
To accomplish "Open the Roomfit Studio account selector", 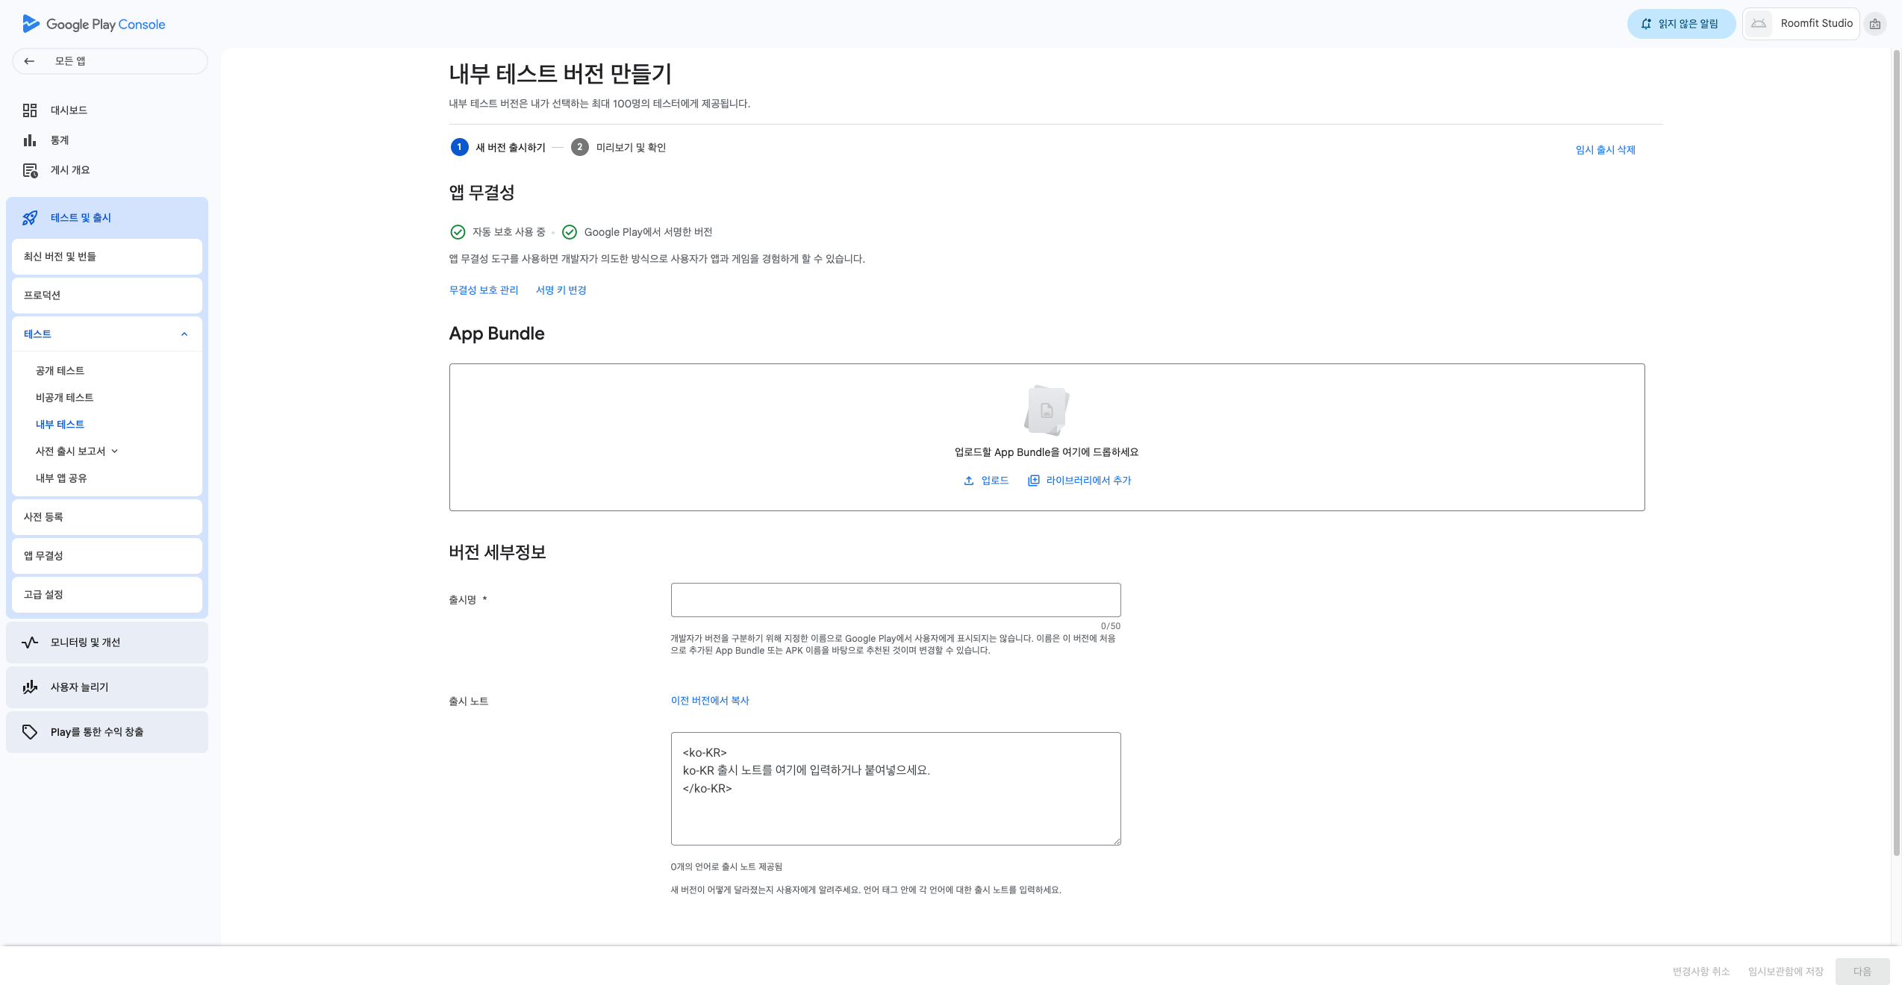I will [1800, 24].
